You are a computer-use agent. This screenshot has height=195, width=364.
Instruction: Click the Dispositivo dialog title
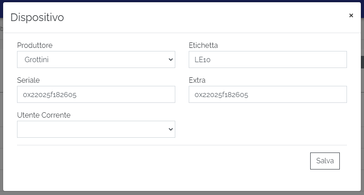coord(37,17)
